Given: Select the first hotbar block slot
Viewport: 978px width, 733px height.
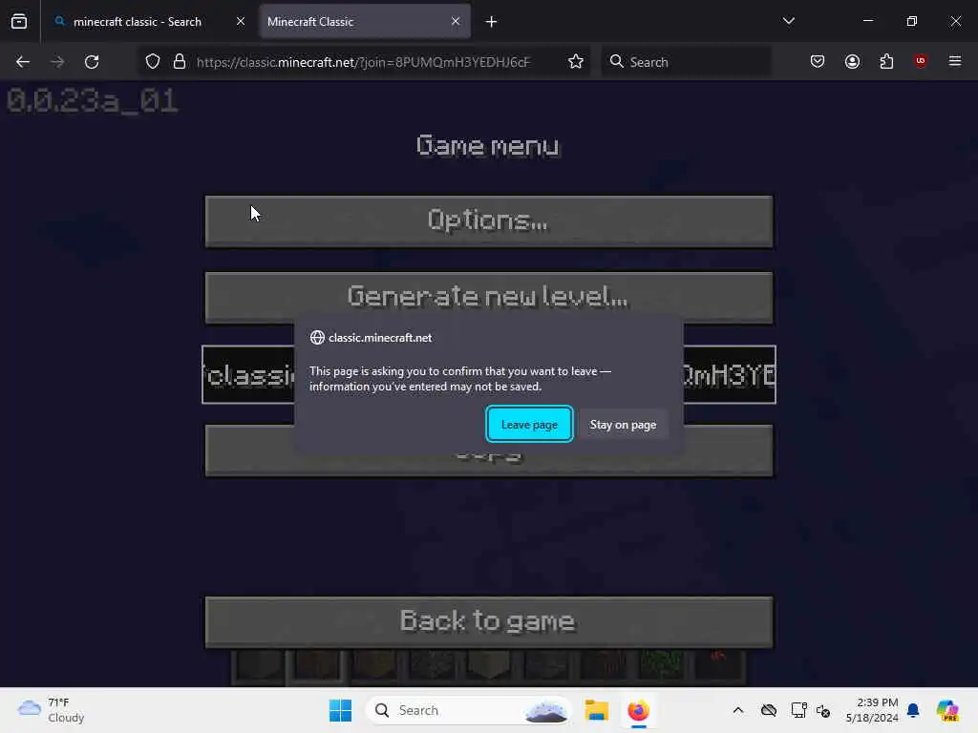Looking at the screenshot, I should 259,665.
